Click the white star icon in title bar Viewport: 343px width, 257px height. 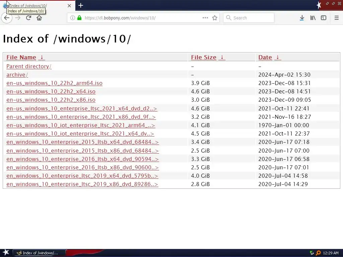(x=319, y=5)
